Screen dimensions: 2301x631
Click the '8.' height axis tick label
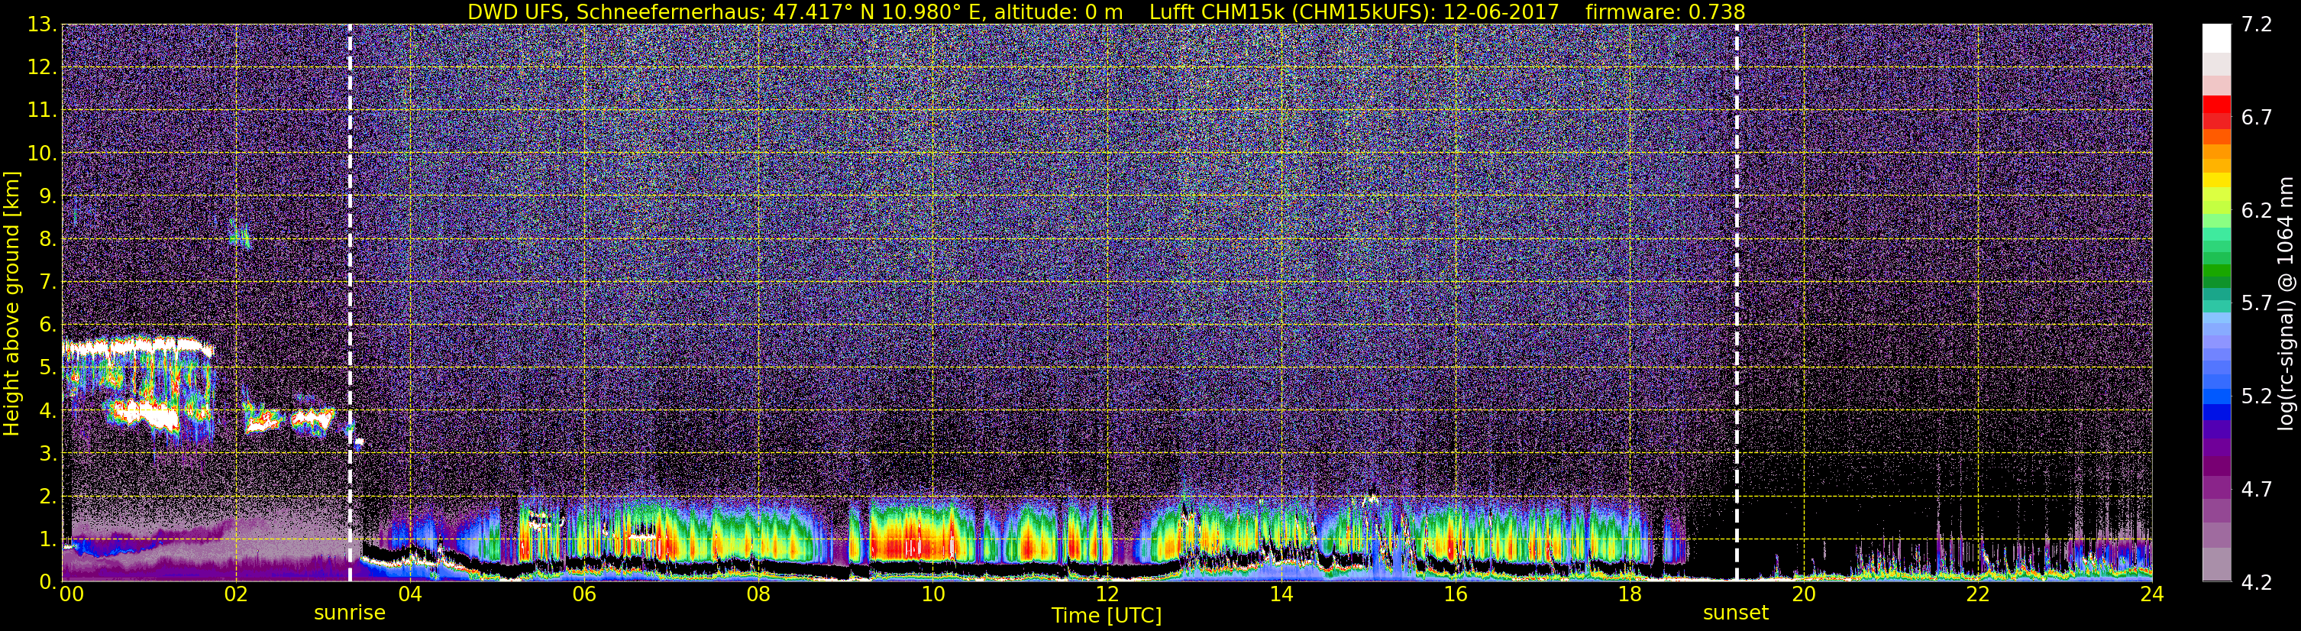47,238
